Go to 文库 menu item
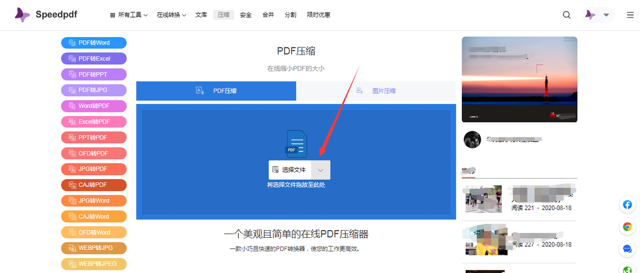640x273 pixels. click(x=201, y=15)
